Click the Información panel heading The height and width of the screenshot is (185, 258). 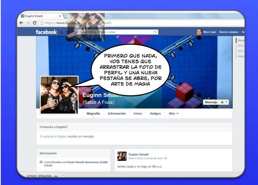[48, 153]
